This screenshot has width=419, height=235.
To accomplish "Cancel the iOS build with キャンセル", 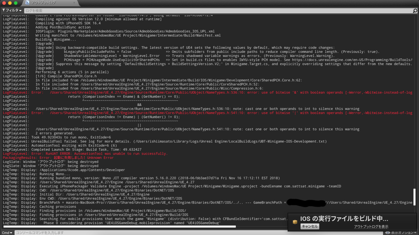I will coord(310,226).
